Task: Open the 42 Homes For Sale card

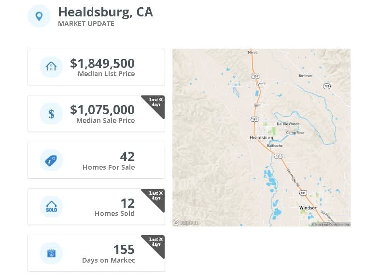Action: pyautogui.click(x=96, y=160)
